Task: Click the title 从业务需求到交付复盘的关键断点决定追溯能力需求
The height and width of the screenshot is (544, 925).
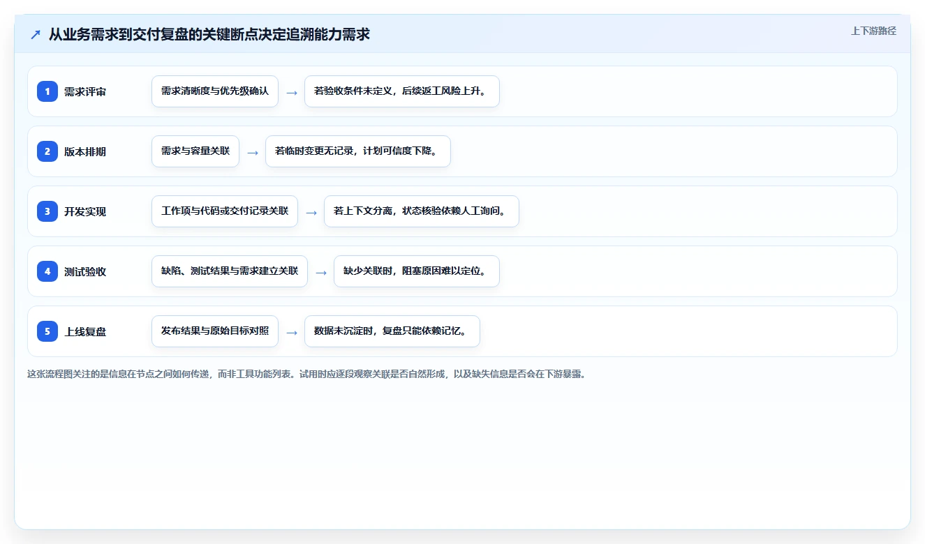Action: (209, 34)
